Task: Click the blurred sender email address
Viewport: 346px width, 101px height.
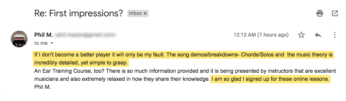Action: coord(85,35)
